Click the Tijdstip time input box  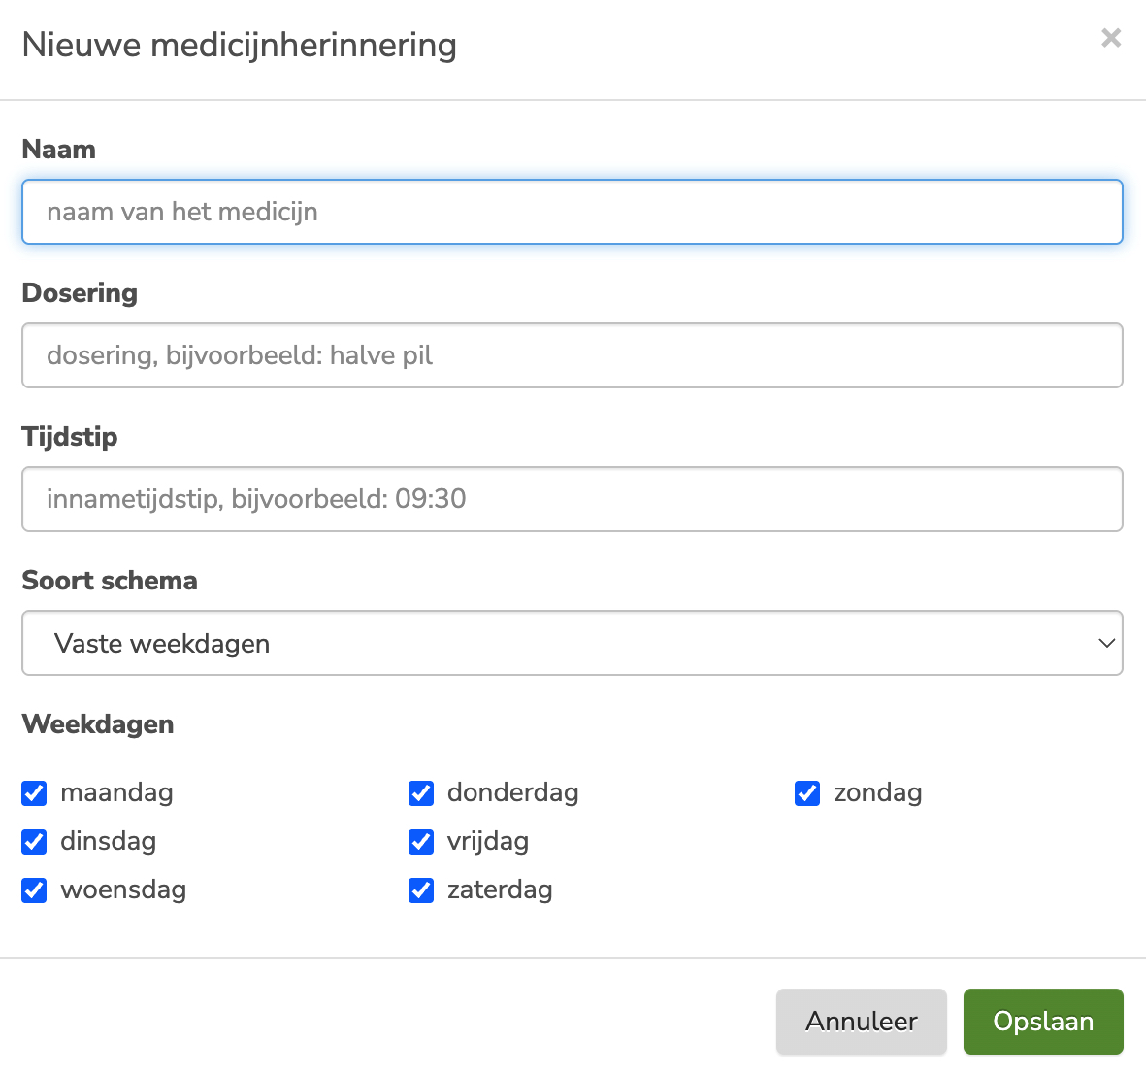pyautogui.click(x=572, y=499)
